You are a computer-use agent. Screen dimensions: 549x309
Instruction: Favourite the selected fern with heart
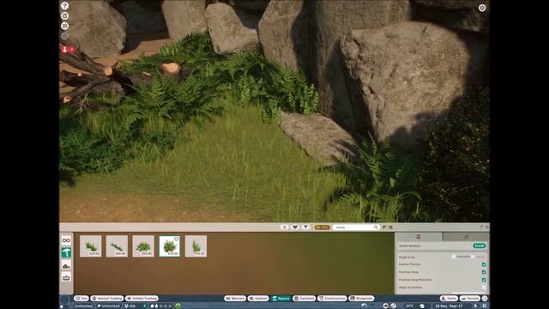click(x=176, y=239)
